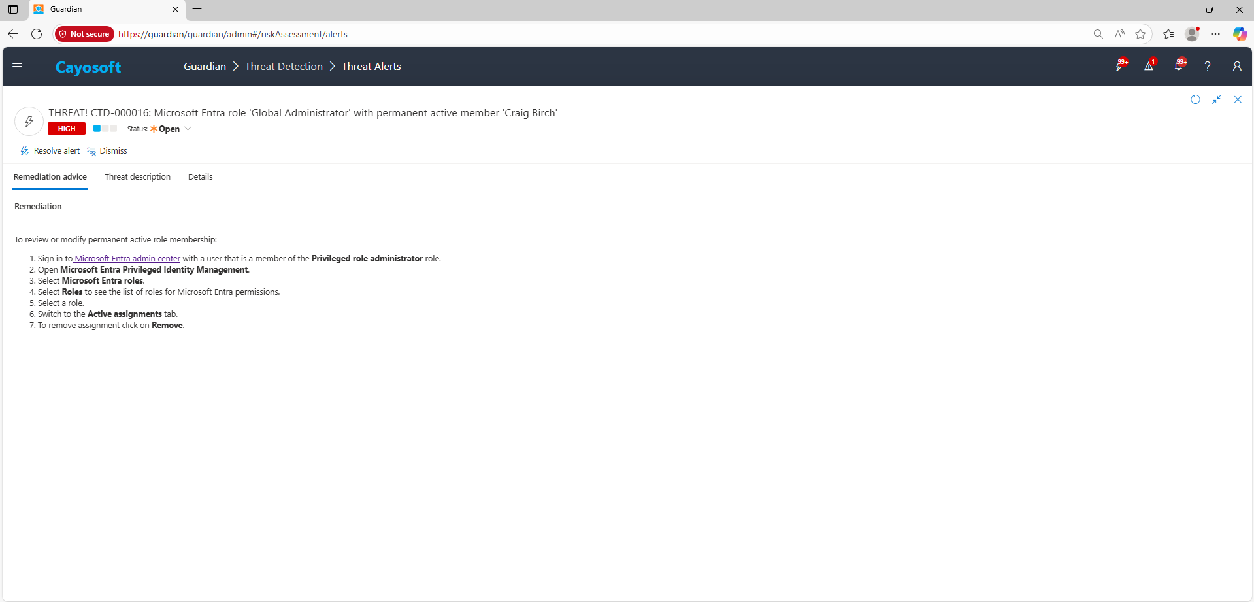Dismiss the threat alert
This screenshot has height=602, width=1254.
click(108, 151)
